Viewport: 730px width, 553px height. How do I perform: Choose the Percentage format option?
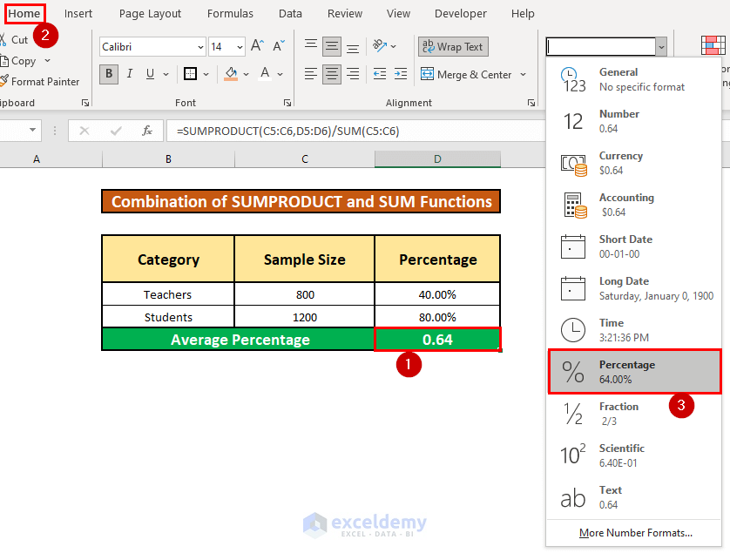click(634, 372)
